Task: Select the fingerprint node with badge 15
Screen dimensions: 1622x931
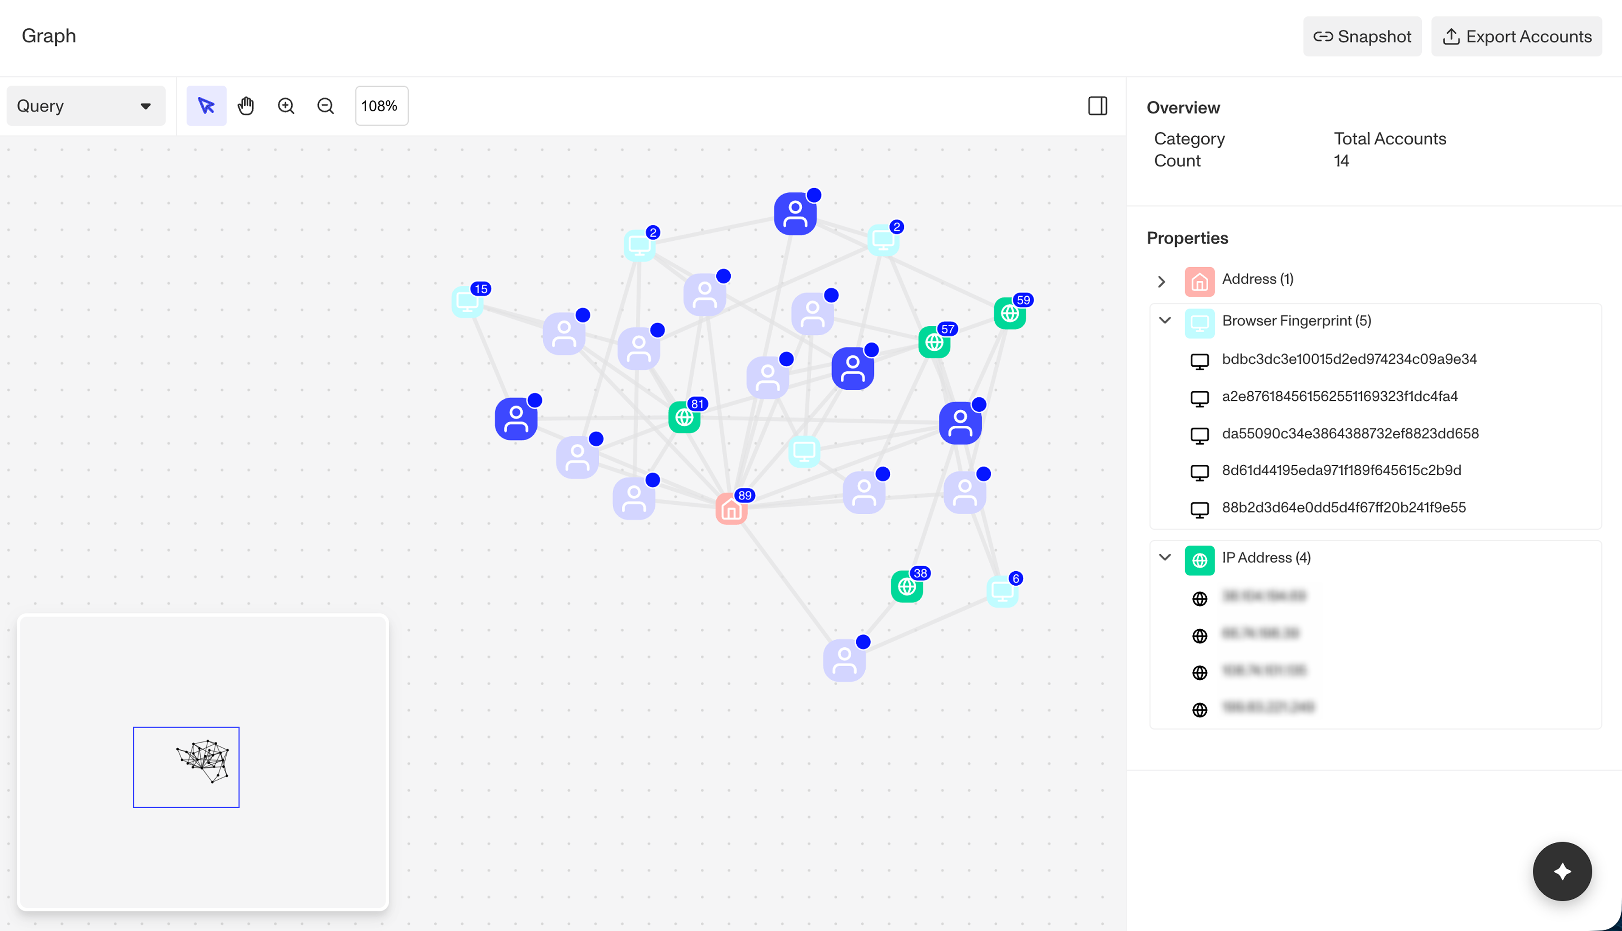Action: pos(467,302)
